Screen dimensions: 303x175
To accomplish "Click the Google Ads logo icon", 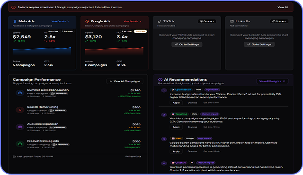I will 87,21.
